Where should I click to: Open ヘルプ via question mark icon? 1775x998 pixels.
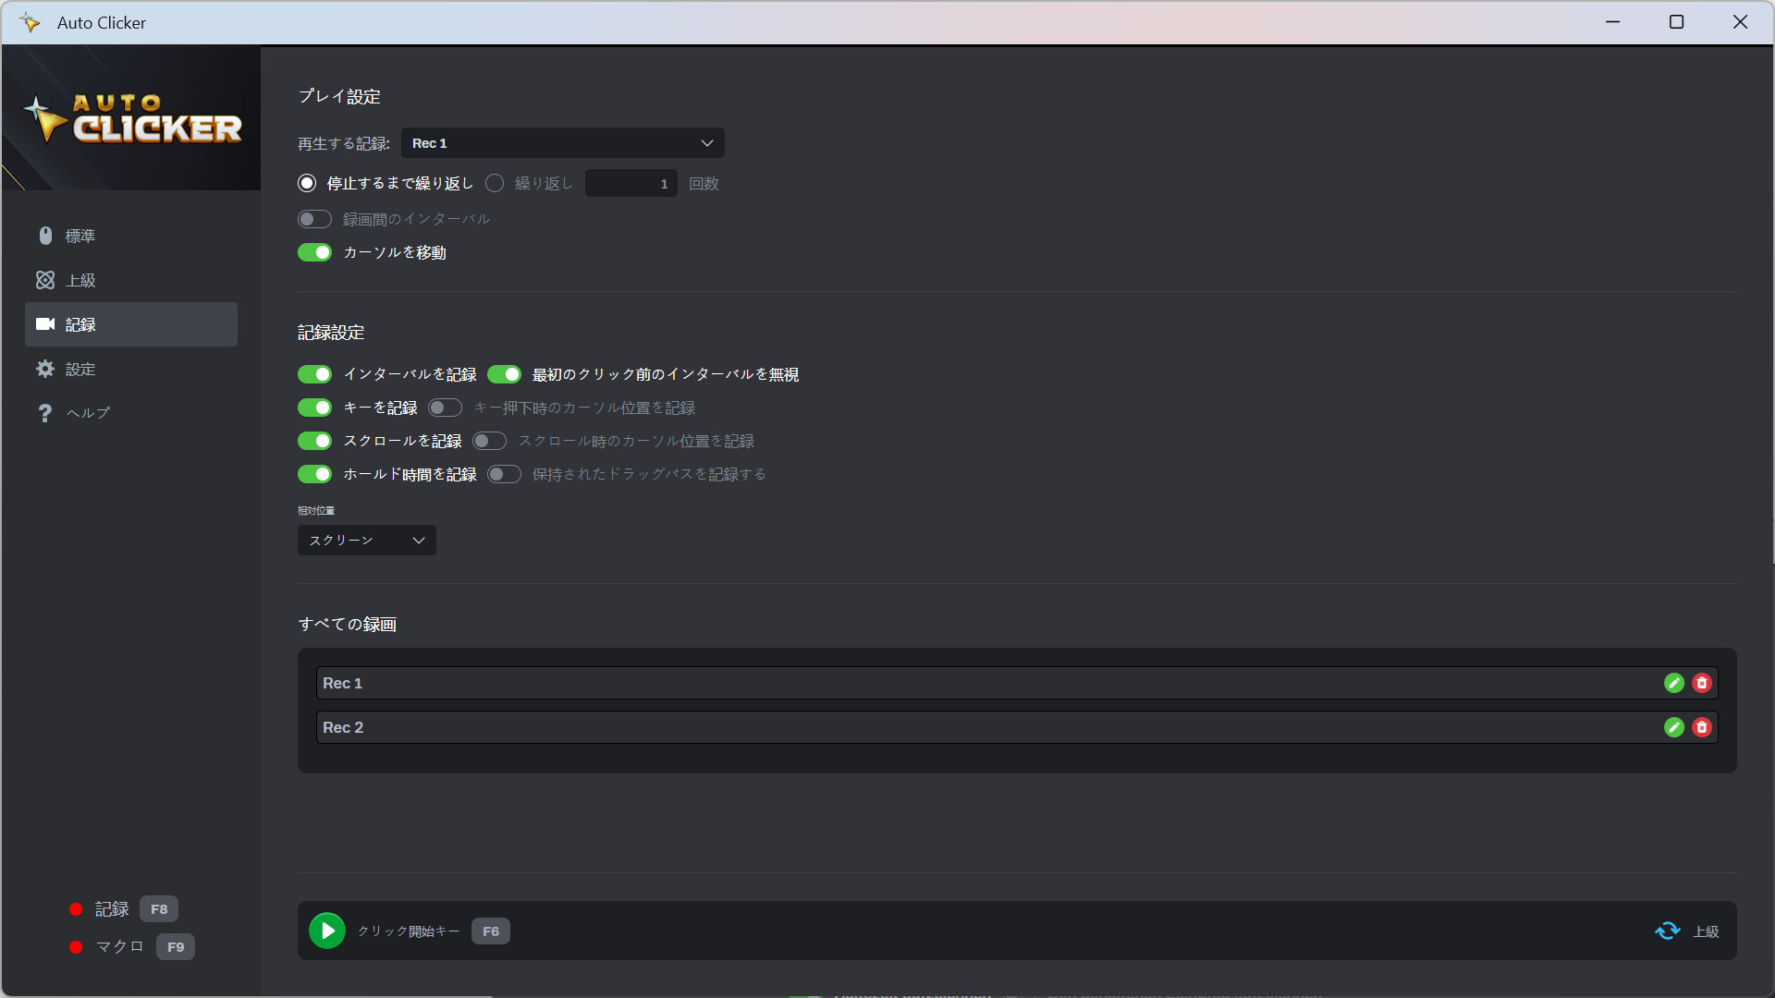[x=44, y=413]
